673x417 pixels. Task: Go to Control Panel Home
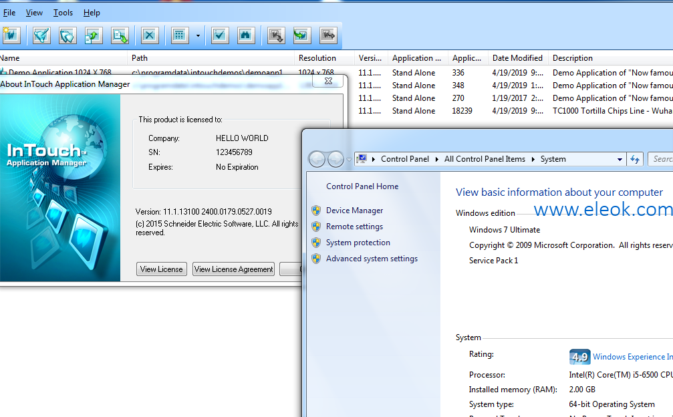click(x=362, y=186)
